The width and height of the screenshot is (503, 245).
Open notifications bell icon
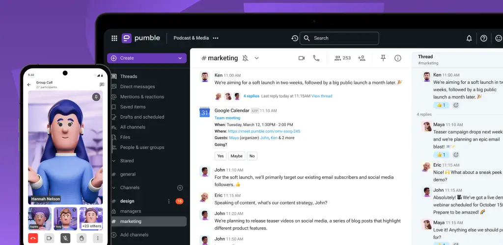[469, 38]
